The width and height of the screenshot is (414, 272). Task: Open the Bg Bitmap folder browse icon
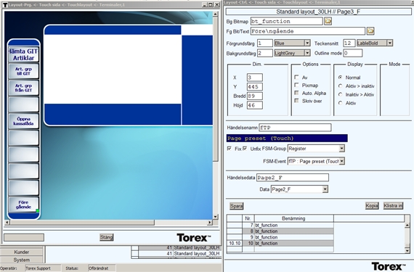click(x=328, y=21)
